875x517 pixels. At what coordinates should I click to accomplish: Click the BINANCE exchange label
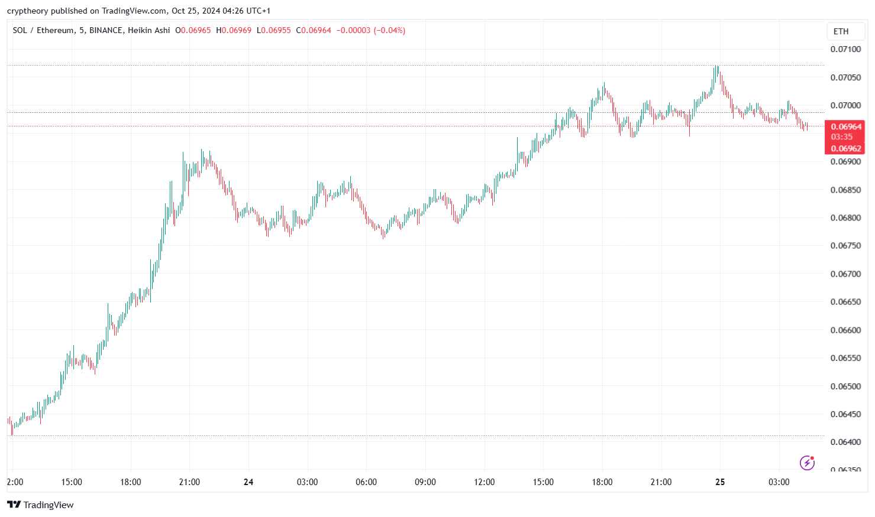coord(106,30)
